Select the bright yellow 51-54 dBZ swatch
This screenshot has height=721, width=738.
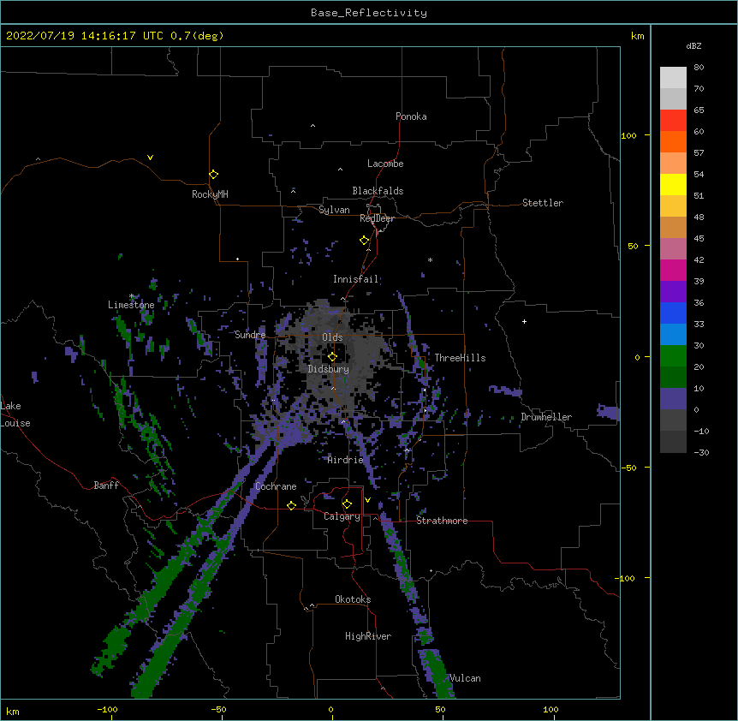click(673, 184)
